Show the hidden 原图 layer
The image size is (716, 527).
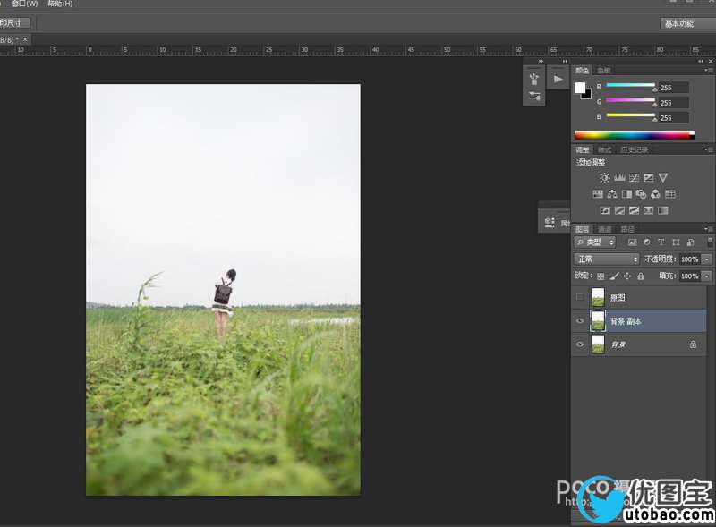(x=580, y=297)
